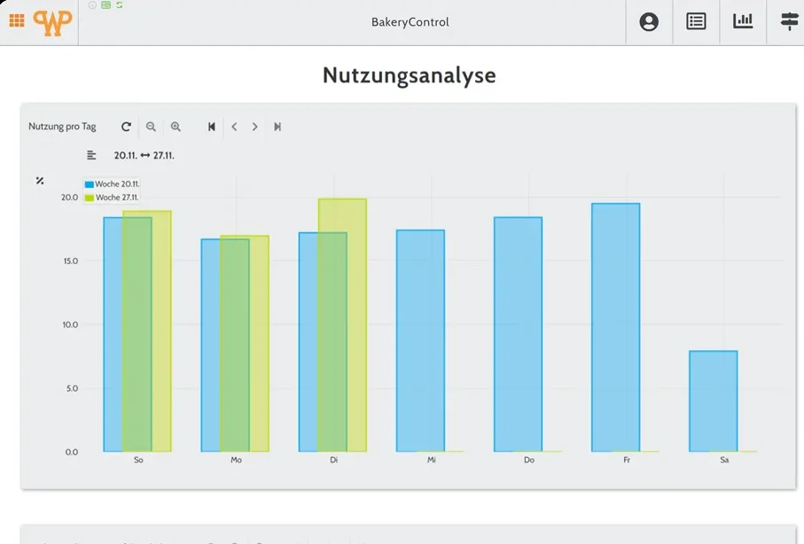Click the green Tuesday bar
This screenshot has height=544, width=804.
coord(342,325)
